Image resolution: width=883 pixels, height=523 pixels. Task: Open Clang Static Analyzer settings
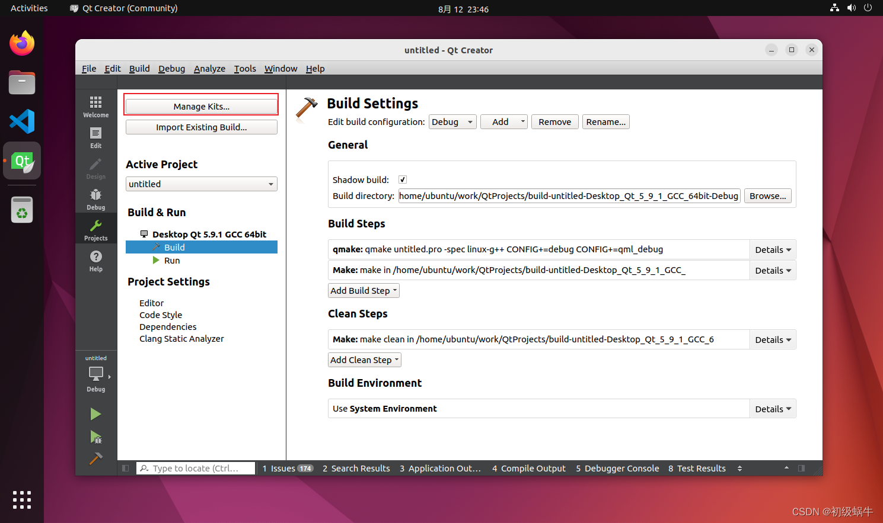pyautogui.click(x=181, y=338)
